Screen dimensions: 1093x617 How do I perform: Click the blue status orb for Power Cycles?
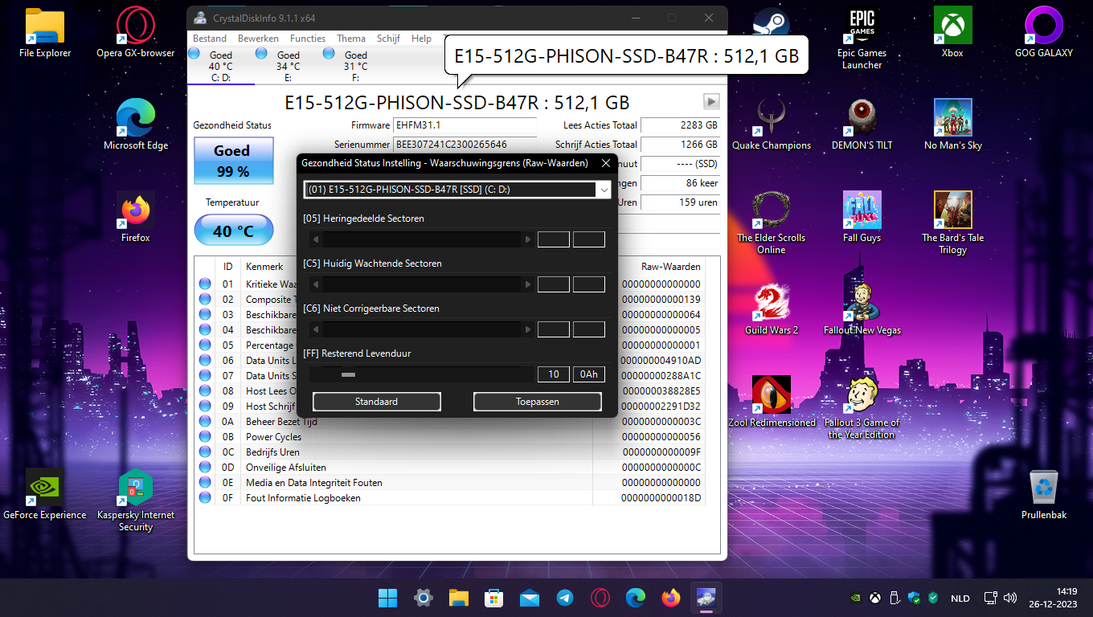(x=205, y=437)
